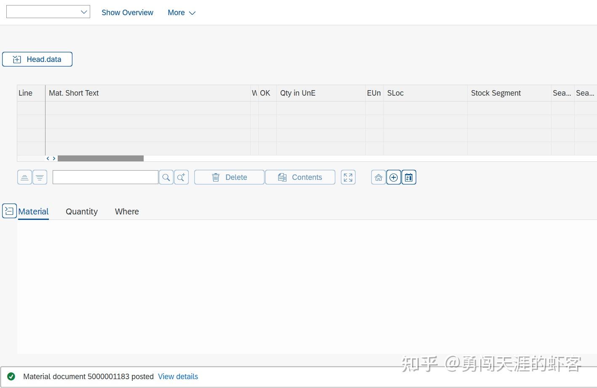This screenshot has width=597, height=388.
Task: Click the Contents button
Action: click(300, 177)
